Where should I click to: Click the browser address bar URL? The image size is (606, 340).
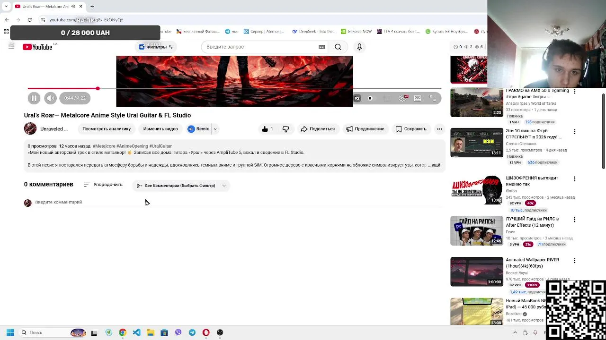[86, 20]
